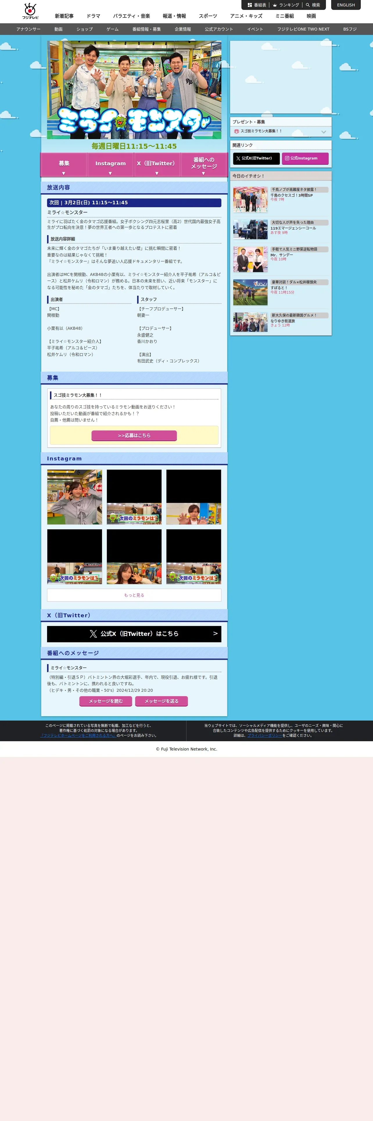This screenshot has height=1121, width=373.
Task: Open bottom-middle Instagram post with smiling woman
Action: click(x=134, y=557)
